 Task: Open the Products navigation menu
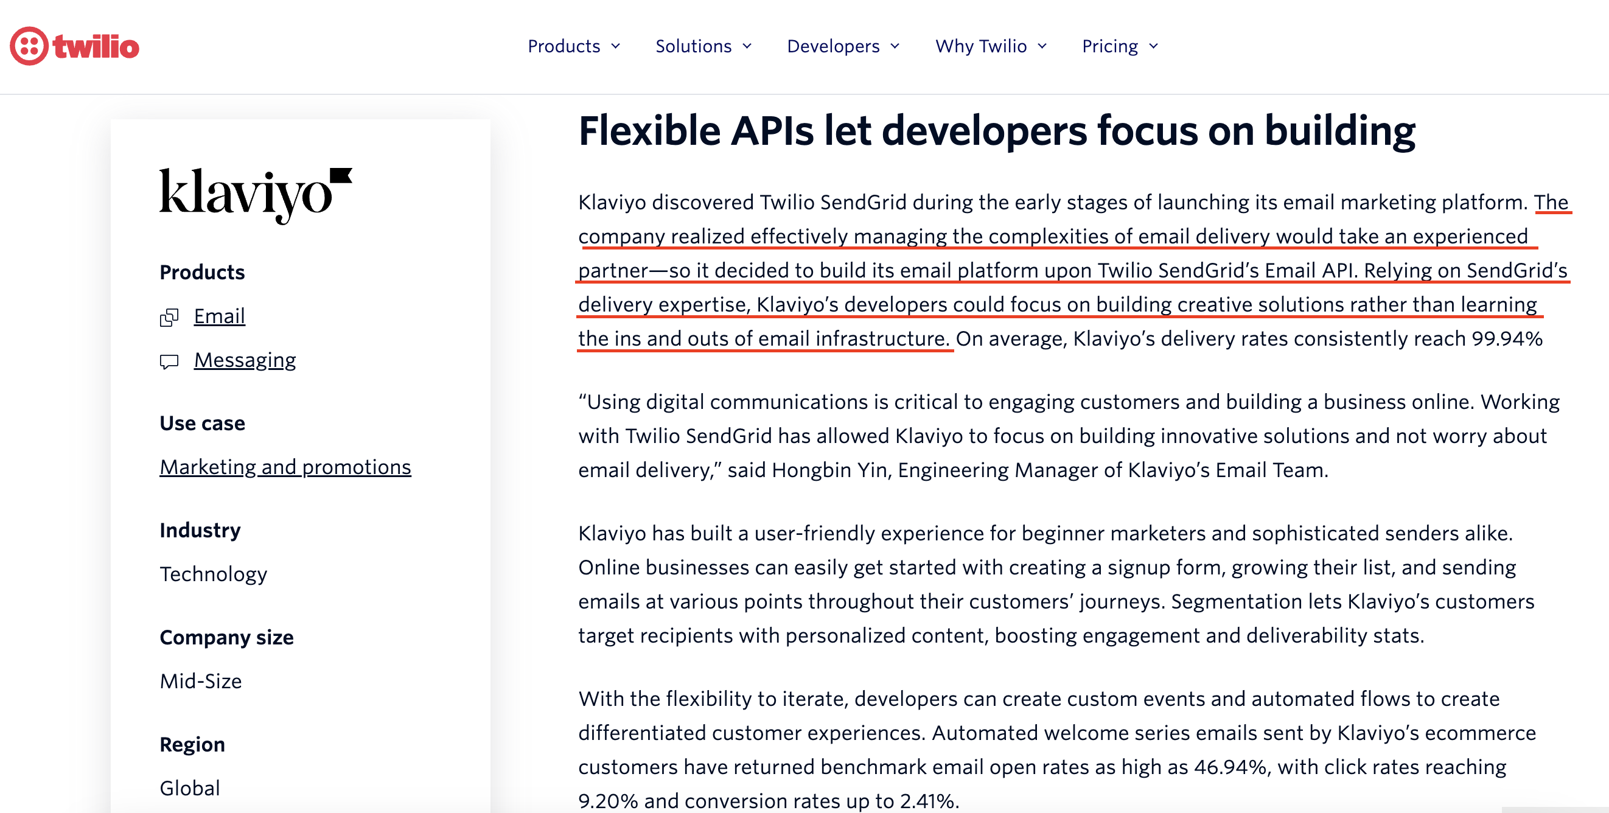pyautogui.click(x=574, y=46)
